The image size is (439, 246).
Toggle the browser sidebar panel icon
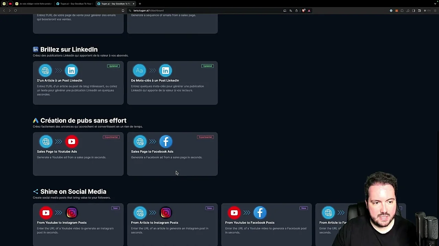coord(414,11)
